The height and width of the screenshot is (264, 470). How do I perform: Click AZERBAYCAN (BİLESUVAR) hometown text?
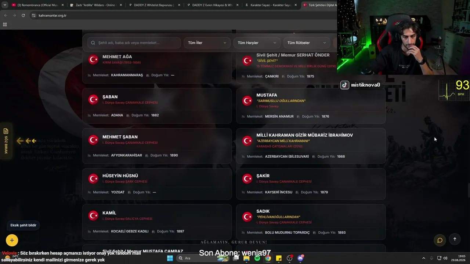click(287, 157)
